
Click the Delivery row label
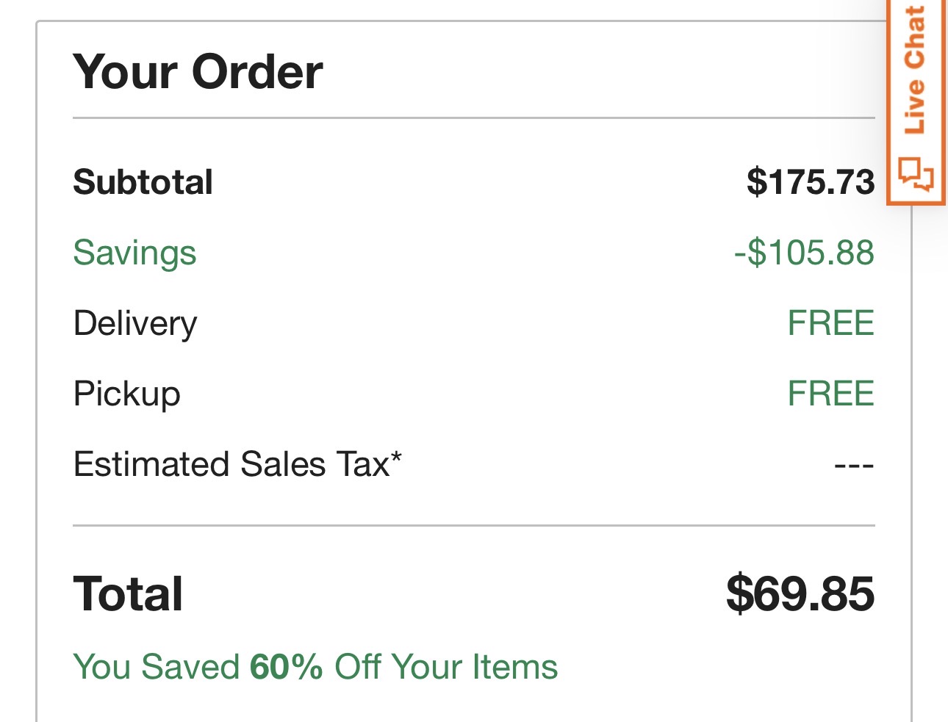(136, 323)
